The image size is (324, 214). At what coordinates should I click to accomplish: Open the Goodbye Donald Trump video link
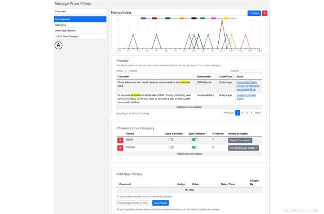pos(246,97)
